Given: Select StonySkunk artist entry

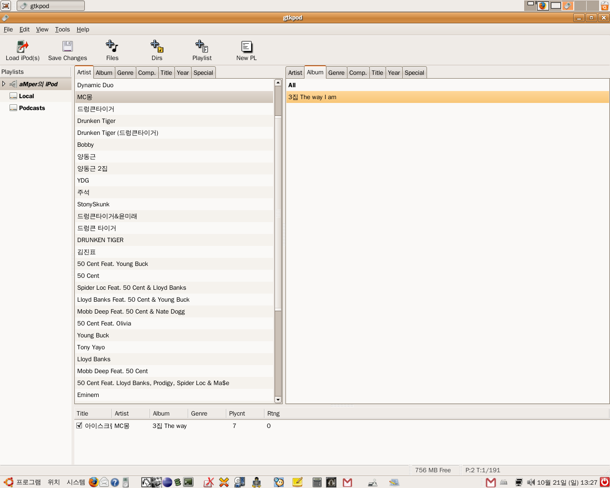Looking at the screenshot, I should (174, 204).
